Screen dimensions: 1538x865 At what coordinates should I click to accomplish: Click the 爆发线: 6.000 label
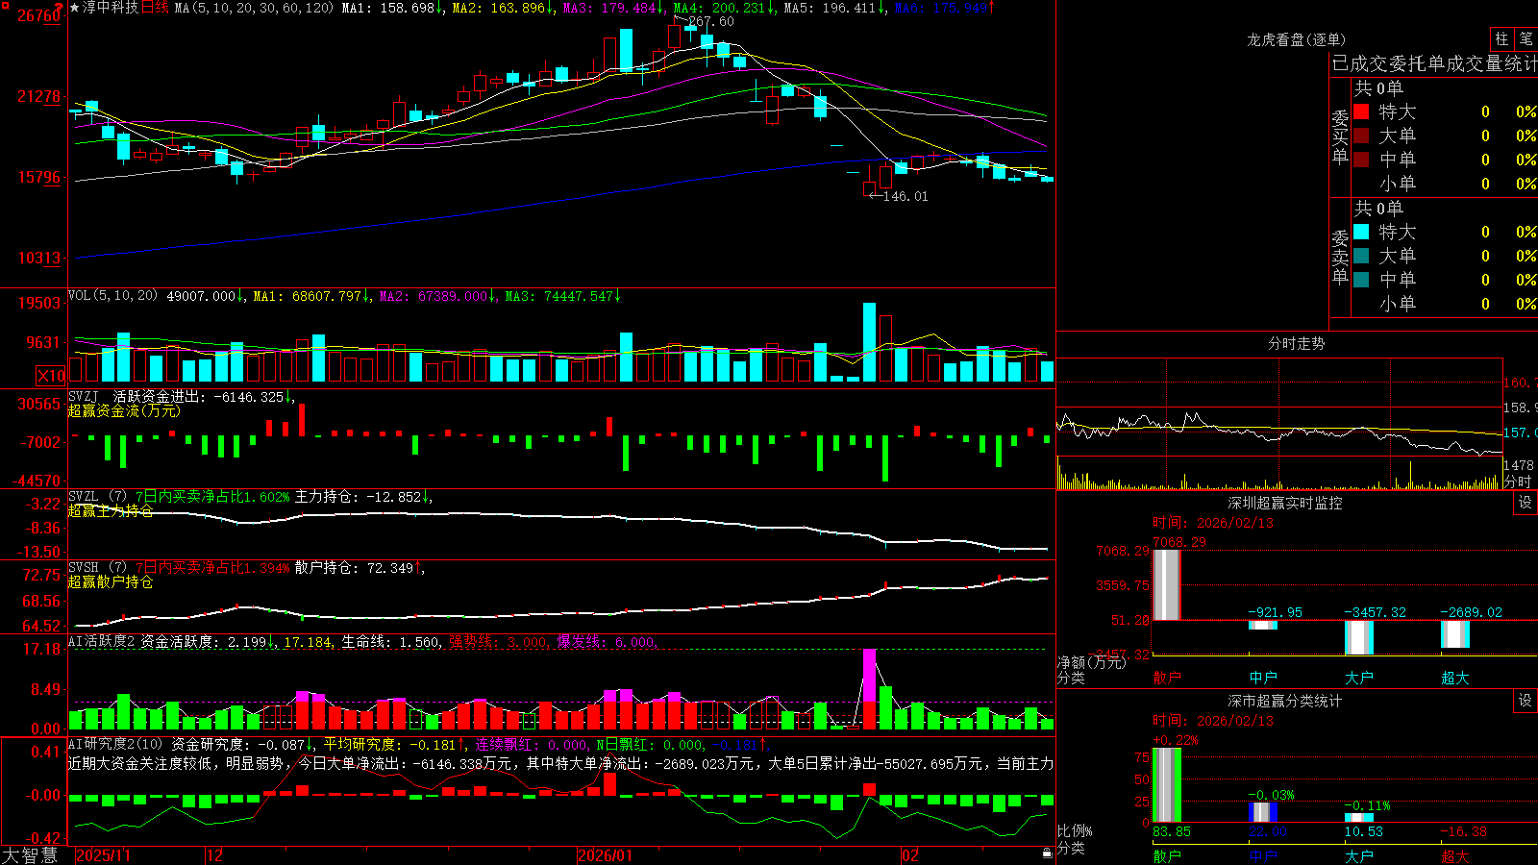607,642
